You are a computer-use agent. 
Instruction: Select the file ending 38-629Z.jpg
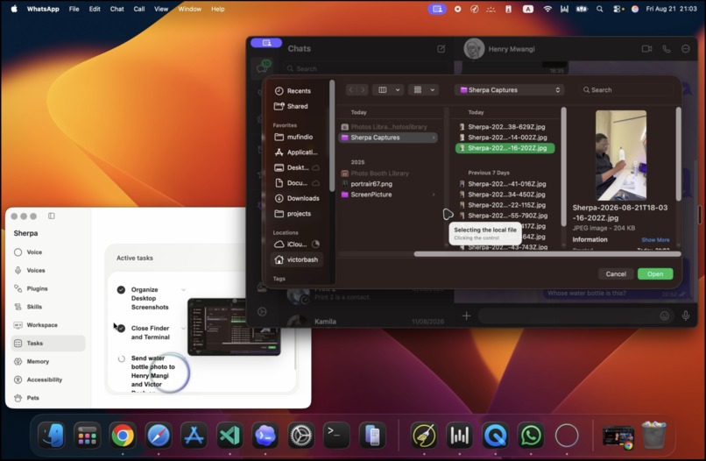click(x=505, y=127)
